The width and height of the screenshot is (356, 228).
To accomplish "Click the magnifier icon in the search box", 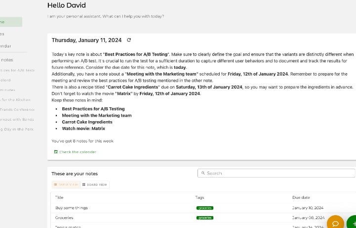I will point(203,174).
